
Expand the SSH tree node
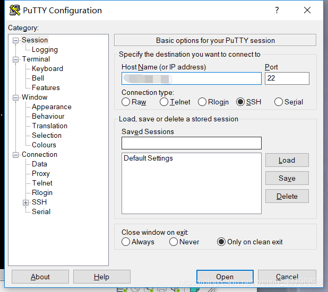[25, 202]
